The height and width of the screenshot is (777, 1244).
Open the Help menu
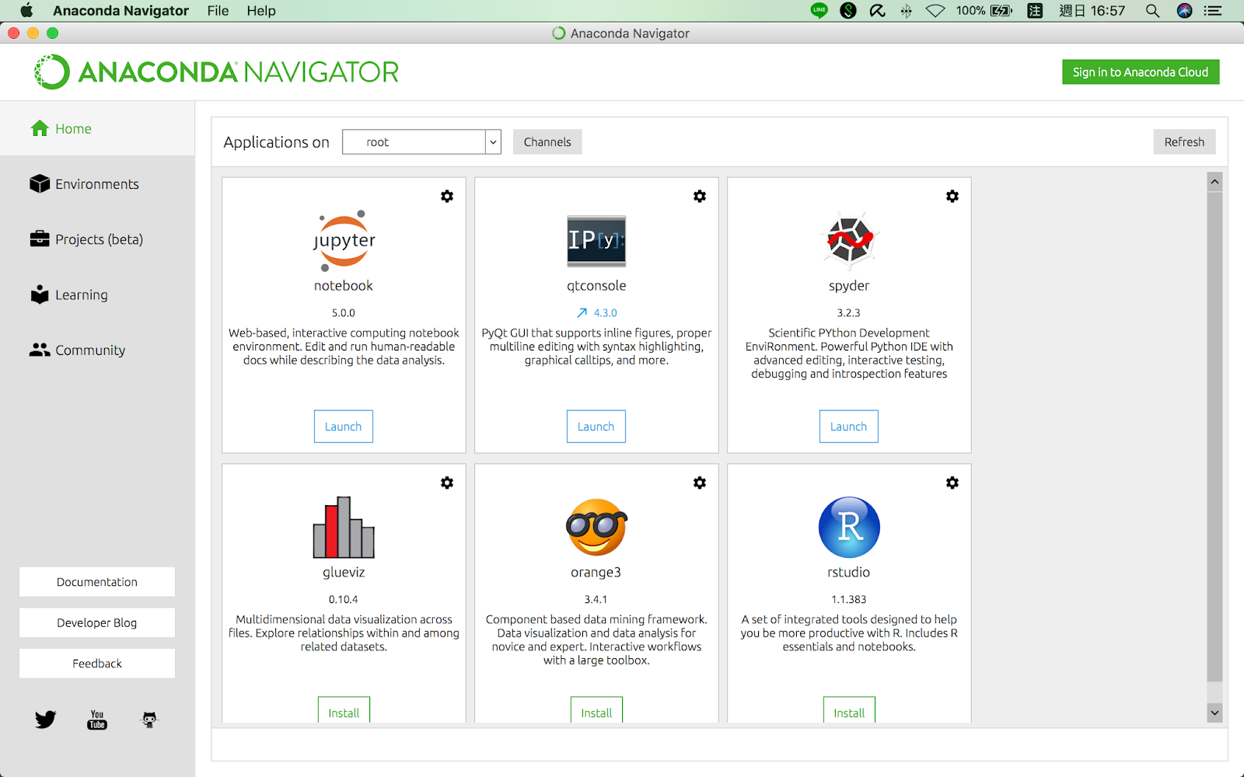(261, 11)
